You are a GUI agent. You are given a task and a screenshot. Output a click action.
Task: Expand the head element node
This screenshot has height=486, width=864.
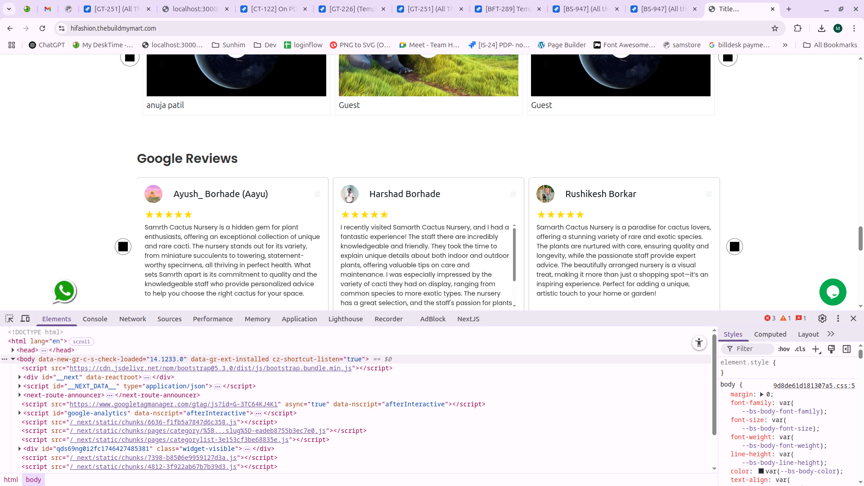[13, 350]
